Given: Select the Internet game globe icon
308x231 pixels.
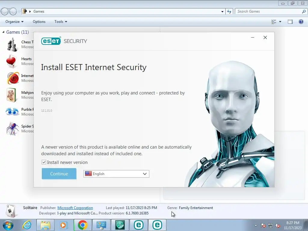Looking at the screenshot, I should [13, 78].
